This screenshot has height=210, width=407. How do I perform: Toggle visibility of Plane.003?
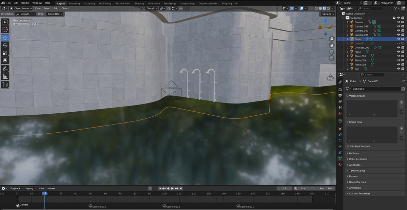pyautogui.click(x=398, y=64)
